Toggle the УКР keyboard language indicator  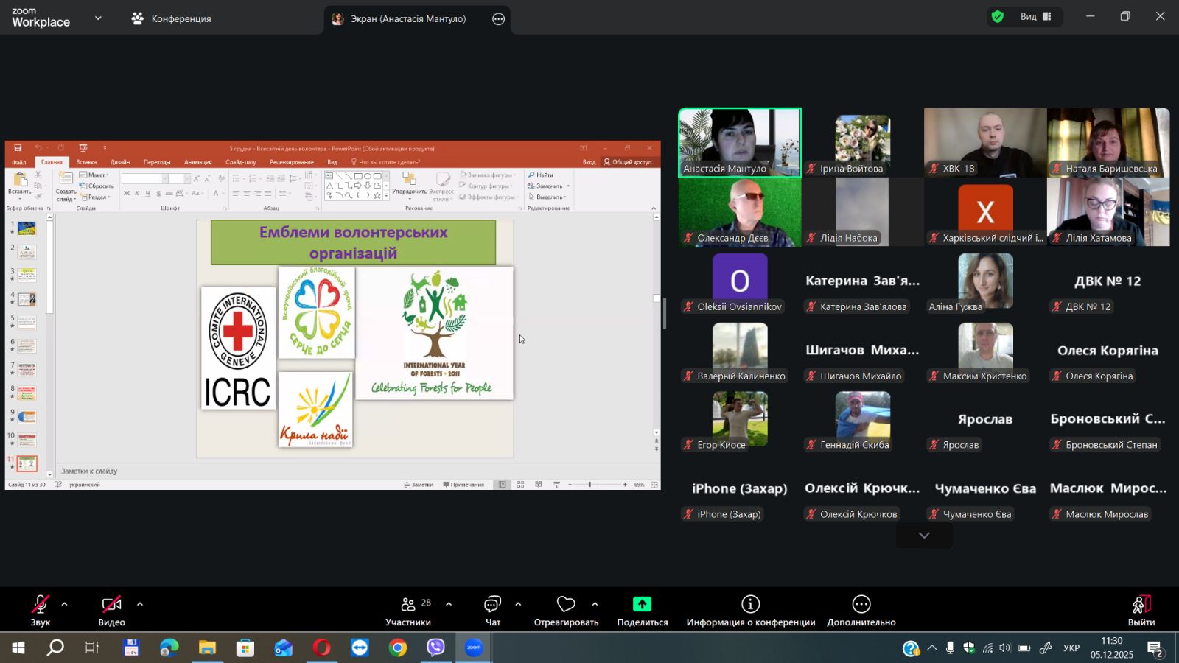(1071, 648)
